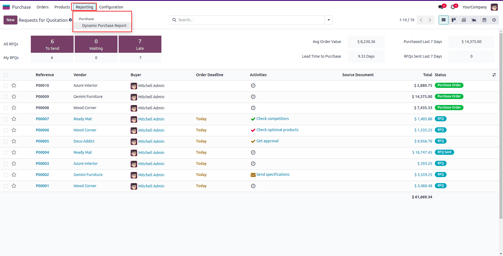
Task: Open the Send specifications activity
Action: click(273, 174)
